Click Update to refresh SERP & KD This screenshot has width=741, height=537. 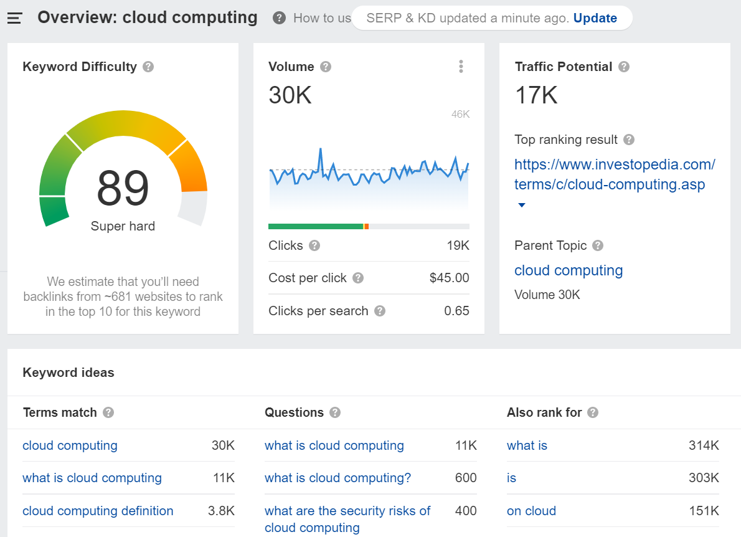[x=595, y=18]
